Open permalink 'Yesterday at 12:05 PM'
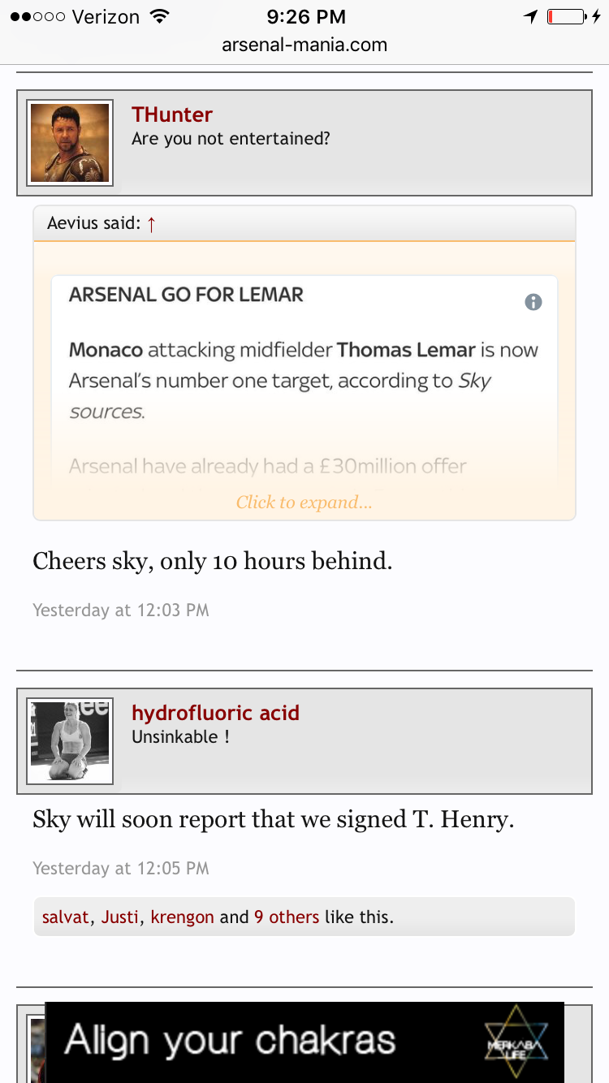Viewport: 609px width, 1083px height. 121,868
